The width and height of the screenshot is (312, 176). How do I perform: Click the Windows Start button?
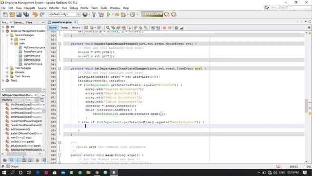coord(4,173)
